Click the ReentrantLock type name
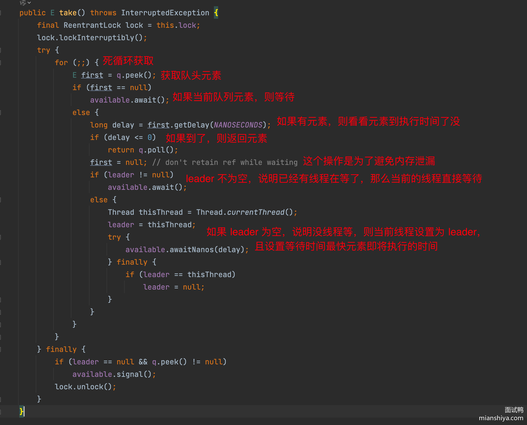The image size is (527, 425). click(x=92, y=25)
